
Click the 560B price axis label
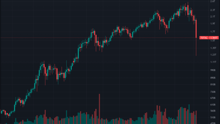(213, 111)
